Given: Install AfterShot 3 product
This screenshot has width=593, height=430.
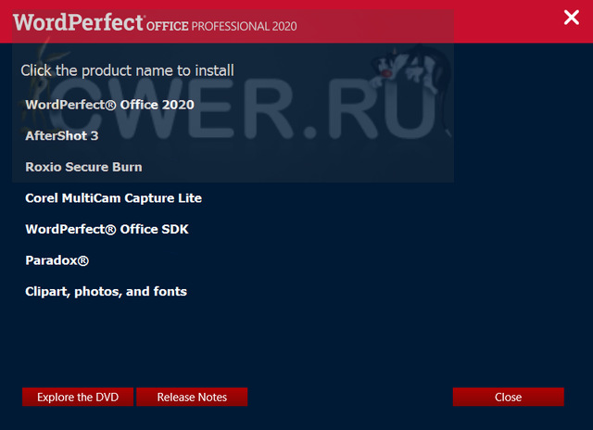Looking at the screenshot, I should [62, 136].
